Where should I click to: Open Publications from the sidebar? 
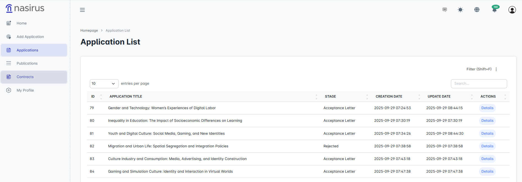click(27, 63)
